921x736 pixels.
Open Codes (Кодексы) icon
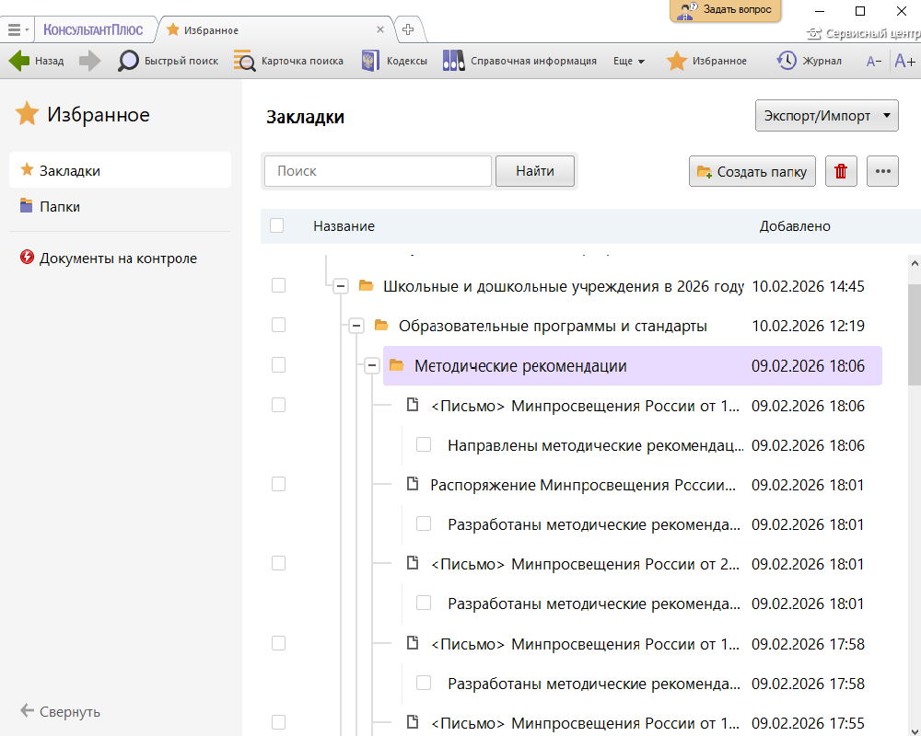[x=370, y=61]
